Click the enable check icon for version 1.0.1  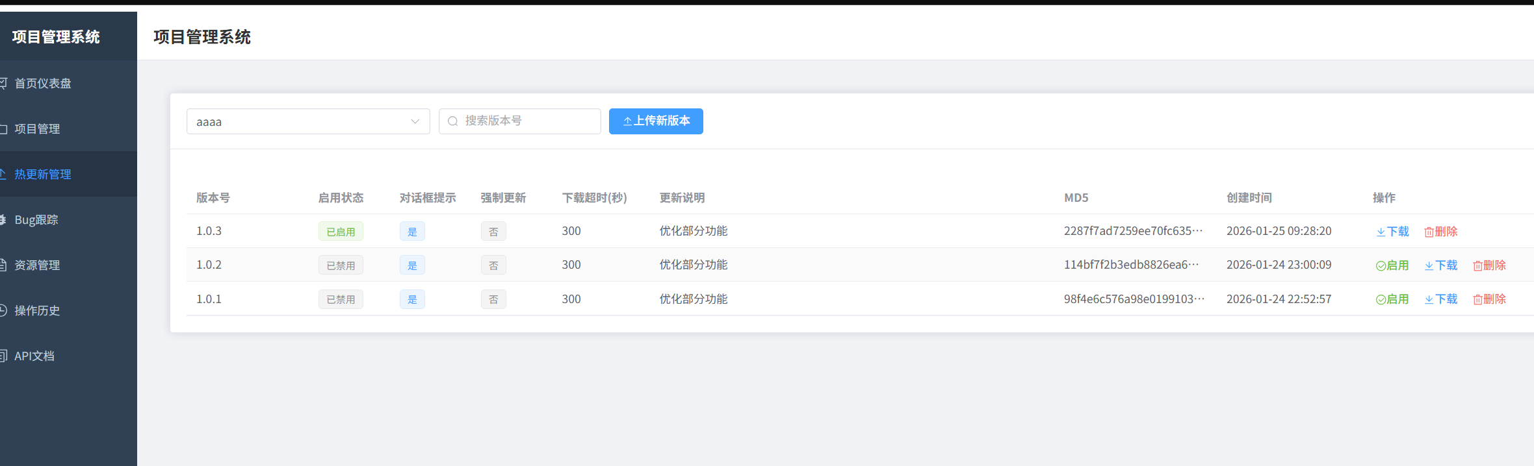point(1381,299)
